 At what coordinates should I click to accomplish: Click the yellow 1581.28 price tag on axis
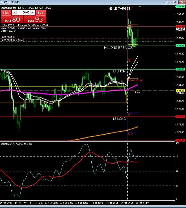pyautogui.click(x=180, y=91)
